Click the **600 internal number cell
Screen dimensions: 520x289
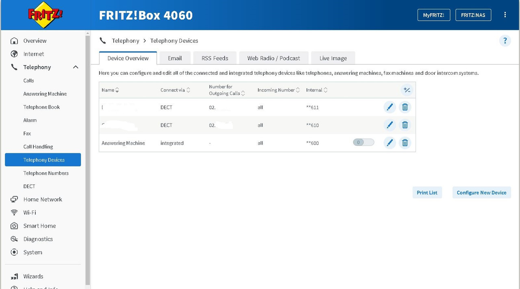coord(312,143)
